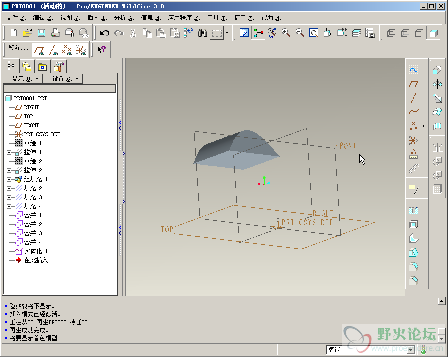This screenshot has height=357, width=448.
Task: Open the Layers icon in the toolbar
Action: [356, 33]
